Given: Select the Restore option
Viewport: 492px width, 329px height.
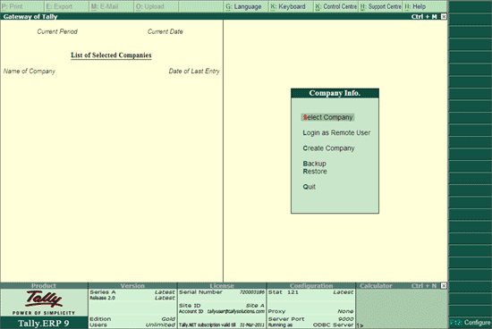Looking at the screenshot, I should 315,172.
